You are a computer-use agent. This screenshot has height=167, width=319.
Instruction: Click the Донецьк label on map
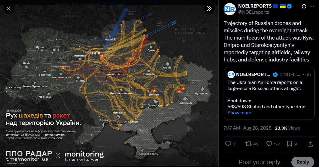coord(186,103)
